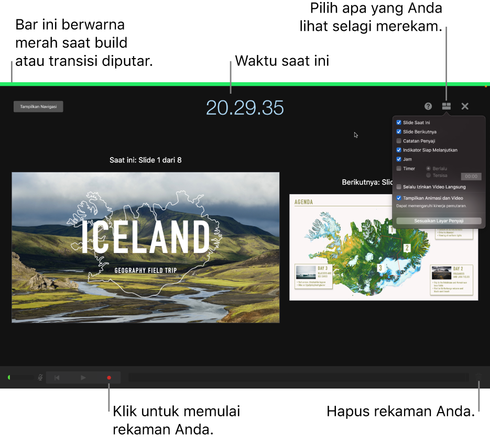Click the delete recording icon at bottom right

479,378
